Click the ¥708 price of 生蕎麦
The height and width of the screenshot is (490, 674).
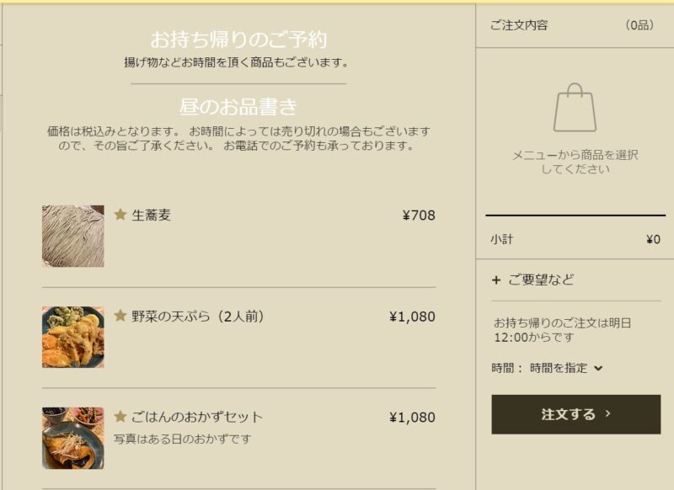click(x=419, y=216)
